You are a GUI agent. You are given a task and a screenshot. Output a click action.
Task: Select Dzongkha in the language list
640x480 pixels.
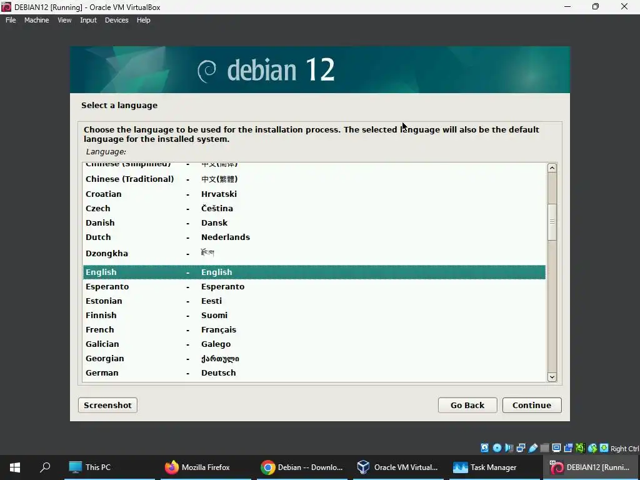click(x=314, y=254)
